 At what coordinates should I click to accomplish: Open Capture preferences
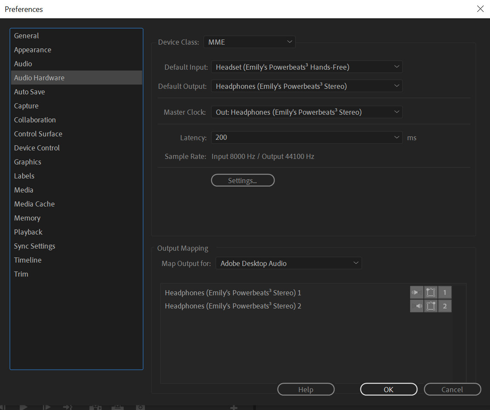(x=76, y=106)
